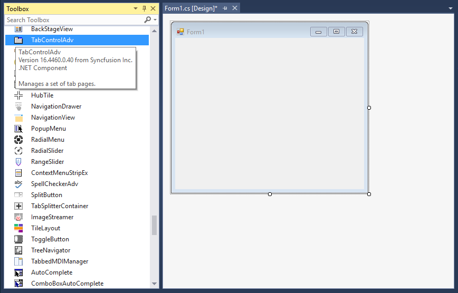This screenshot has width=458, height=293.
Task: Open the document tab list dropdown
Action: click(x=451, y=8)
